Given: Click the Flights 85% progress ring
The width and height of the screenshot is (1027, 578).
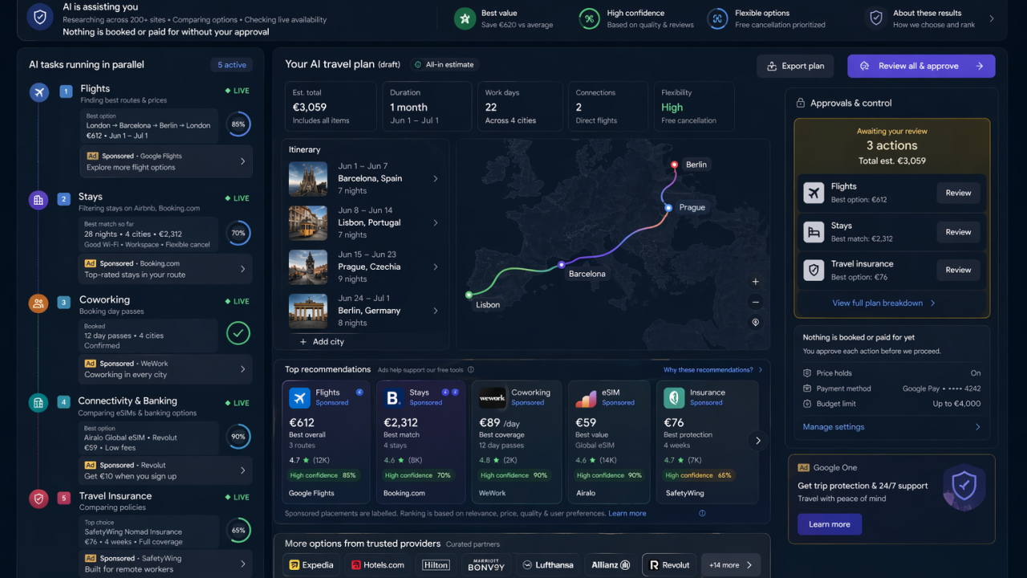Looking at the screenshot, I should click(238, 124).
